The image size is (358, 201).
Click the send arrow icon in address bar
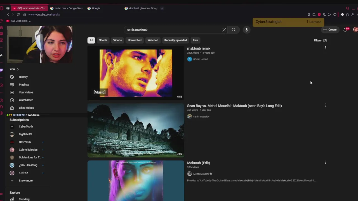[x=329, y=15]
